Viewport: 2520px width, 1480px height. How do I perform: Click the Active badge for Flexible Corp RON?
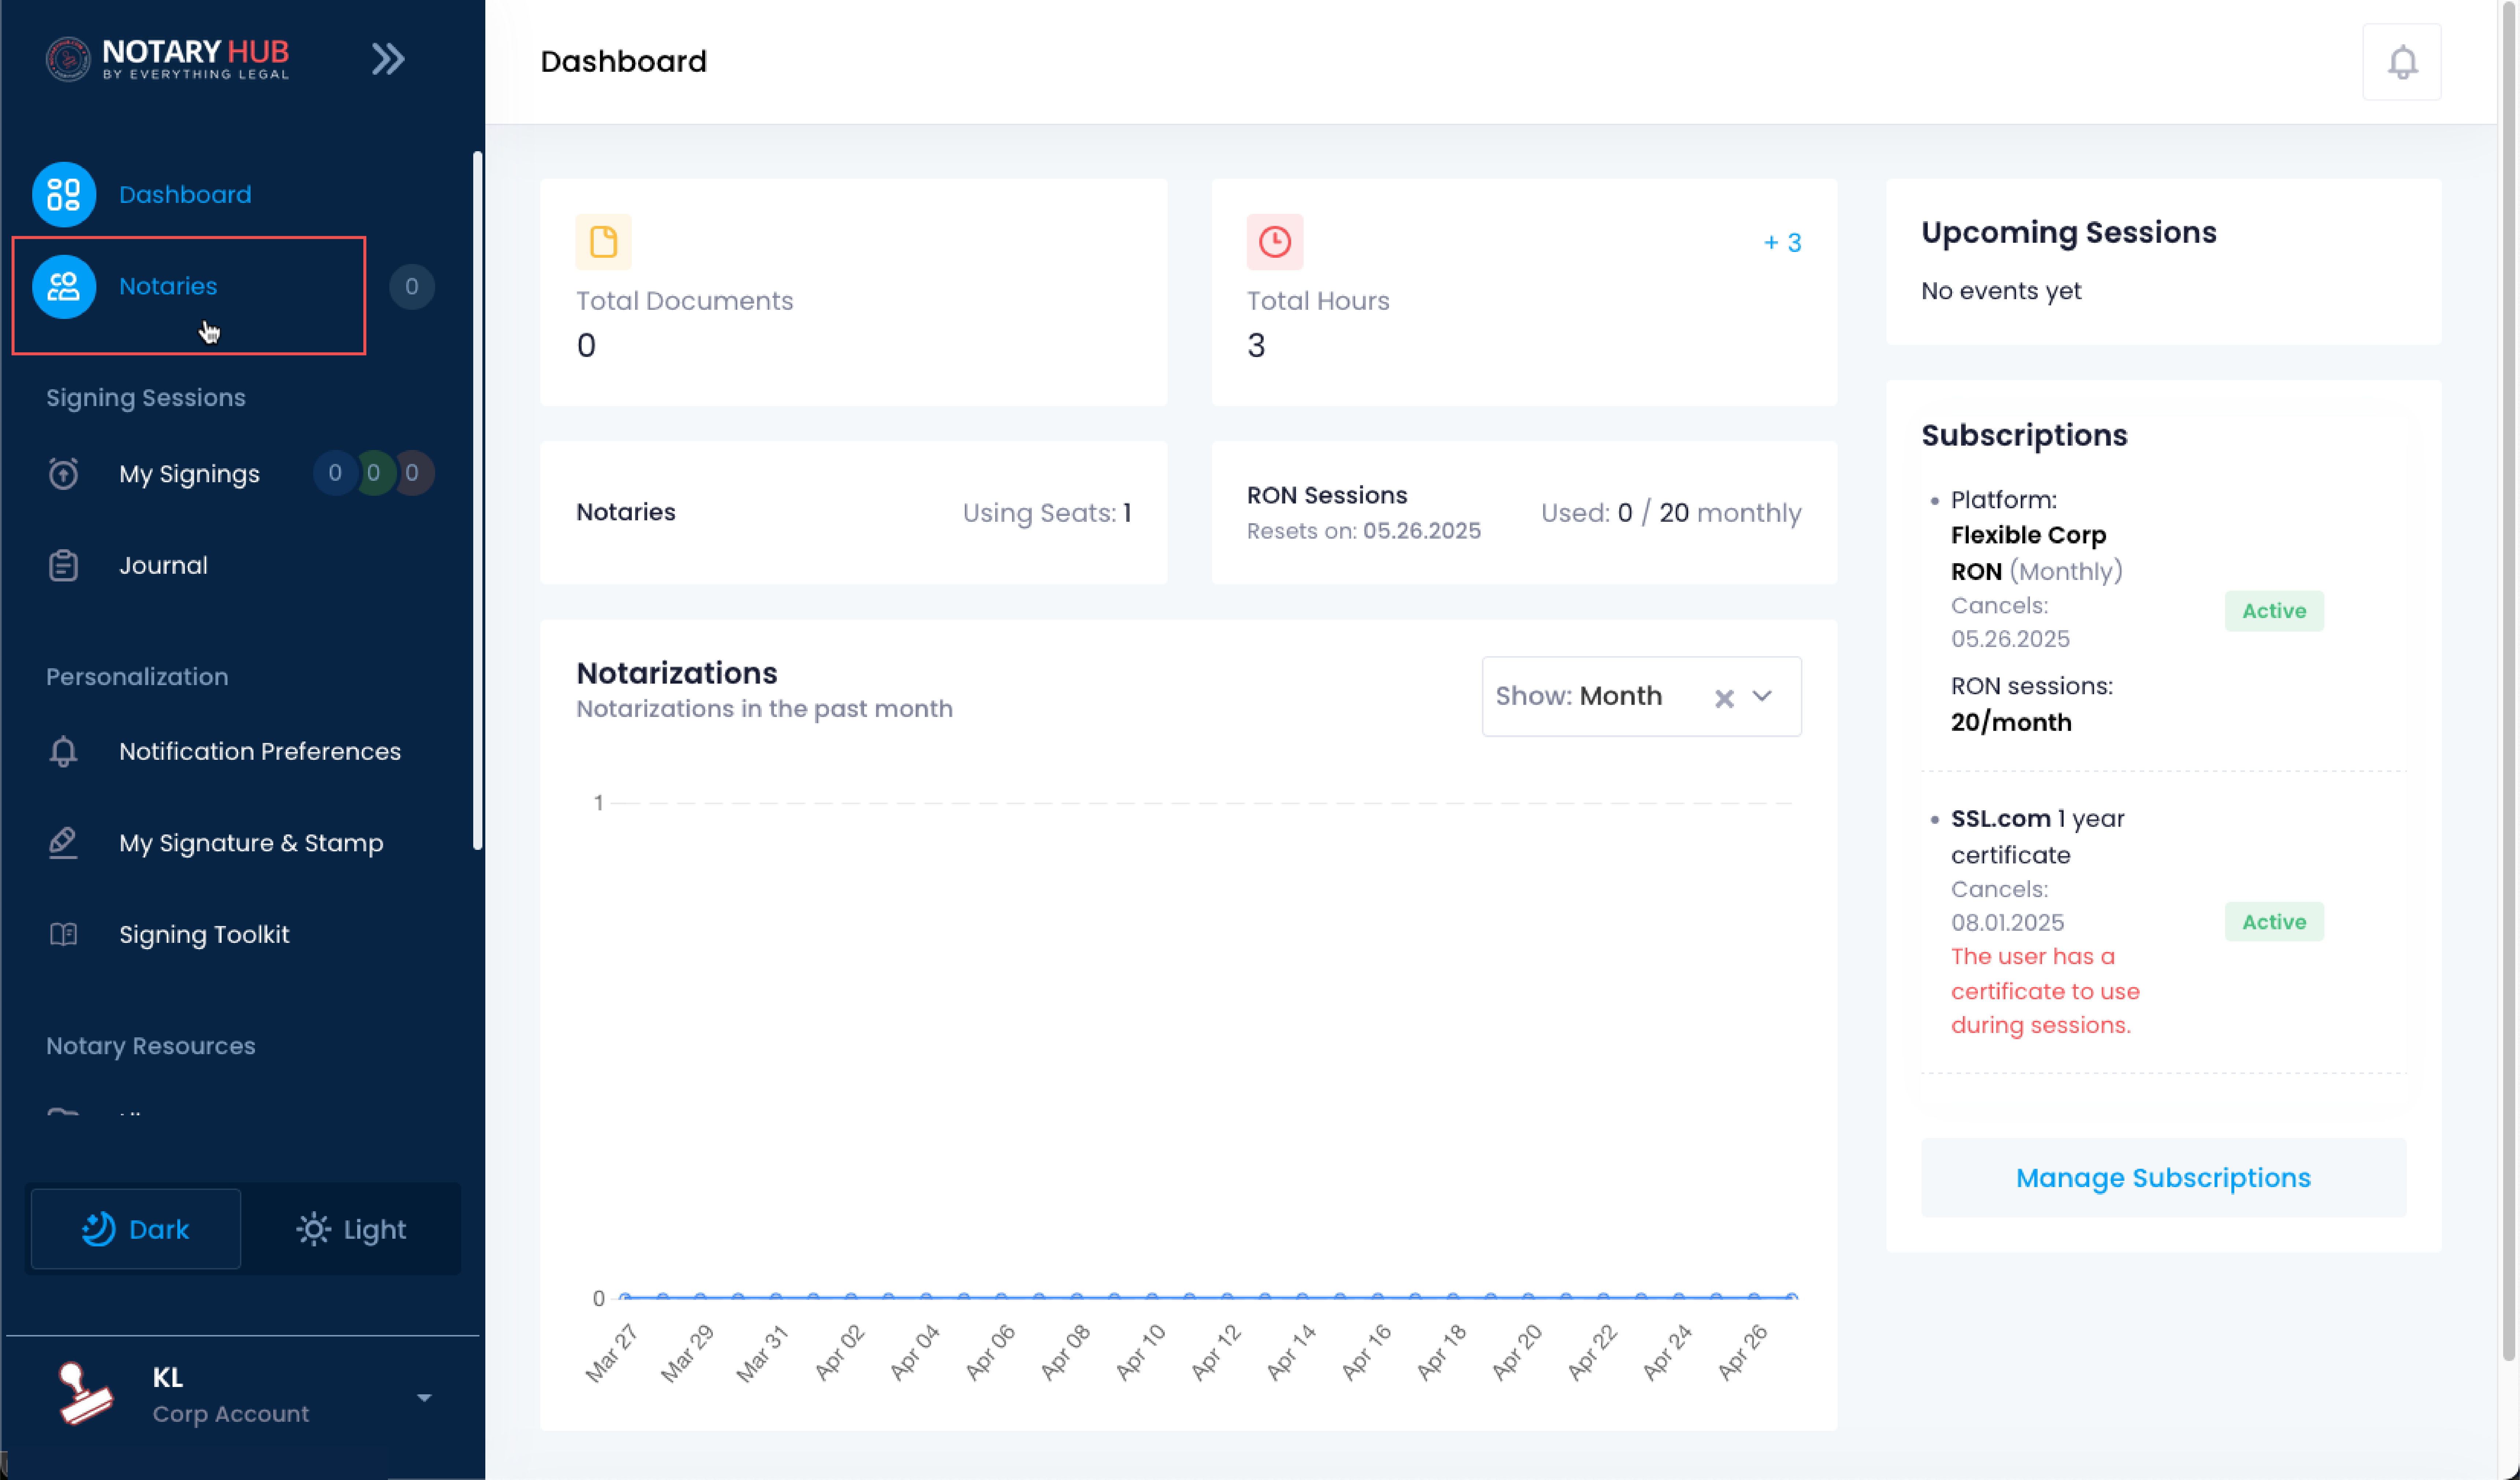pos(2274,611)
